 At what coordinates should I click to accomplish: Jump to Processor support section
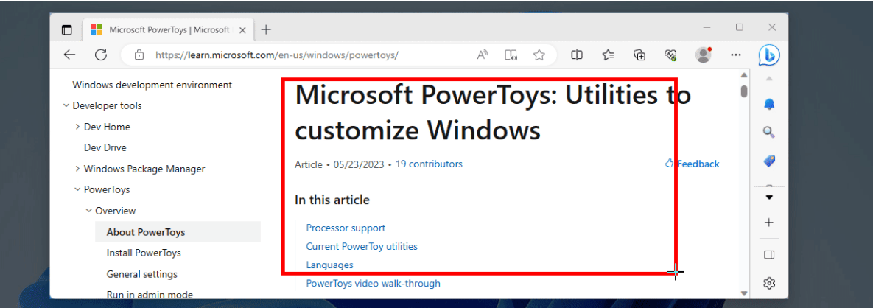[x=346, y=228]
